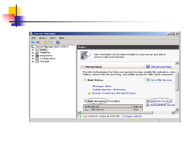Click the Messages: None link
This screenshot has height=145, width=194.
(102, 86)
